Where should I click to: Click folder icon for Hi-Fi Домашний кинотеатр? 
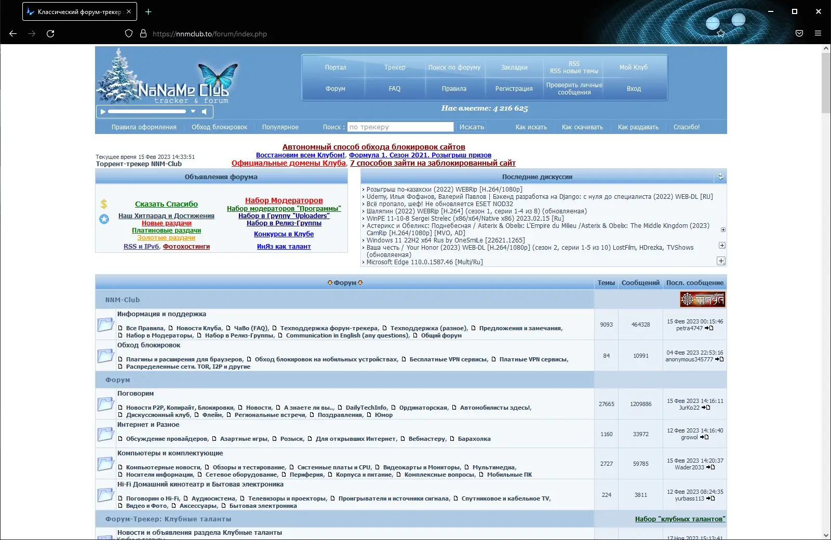pyautogui.click(x=105, y=495)
